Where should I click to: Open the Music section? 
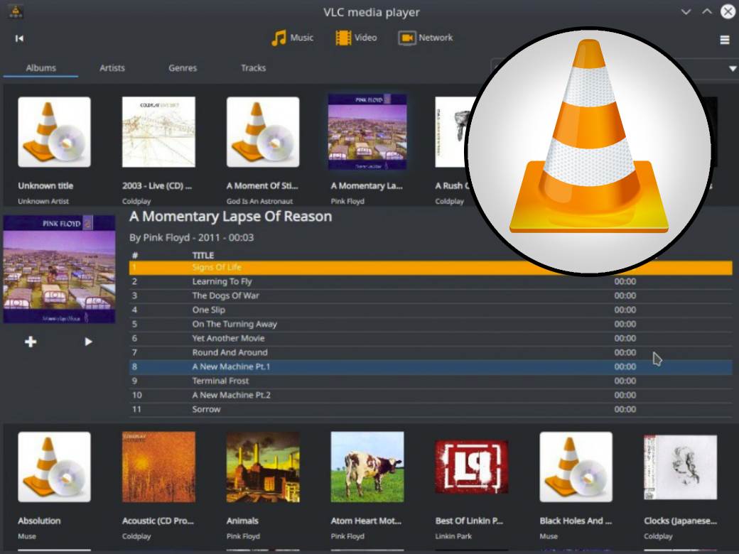point(292,38)
